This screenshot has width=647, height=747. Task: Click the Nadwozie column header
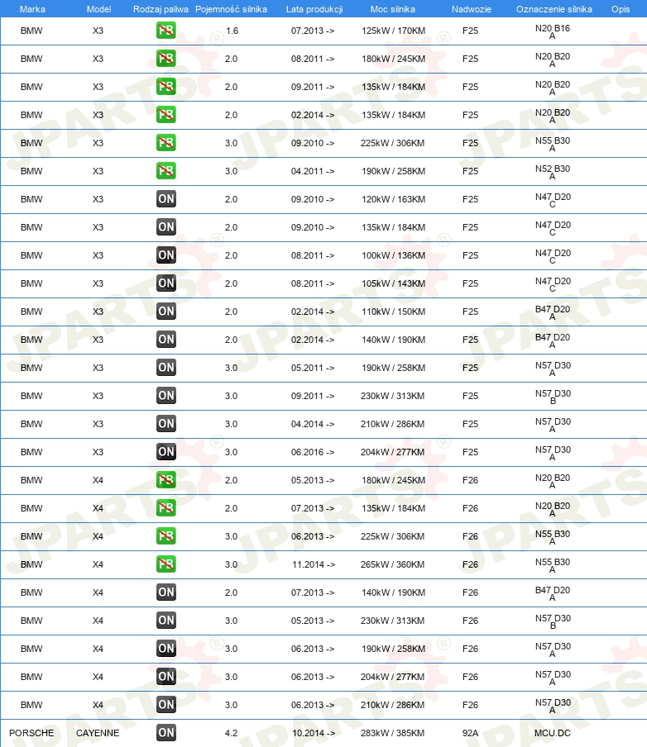[472, 9]
